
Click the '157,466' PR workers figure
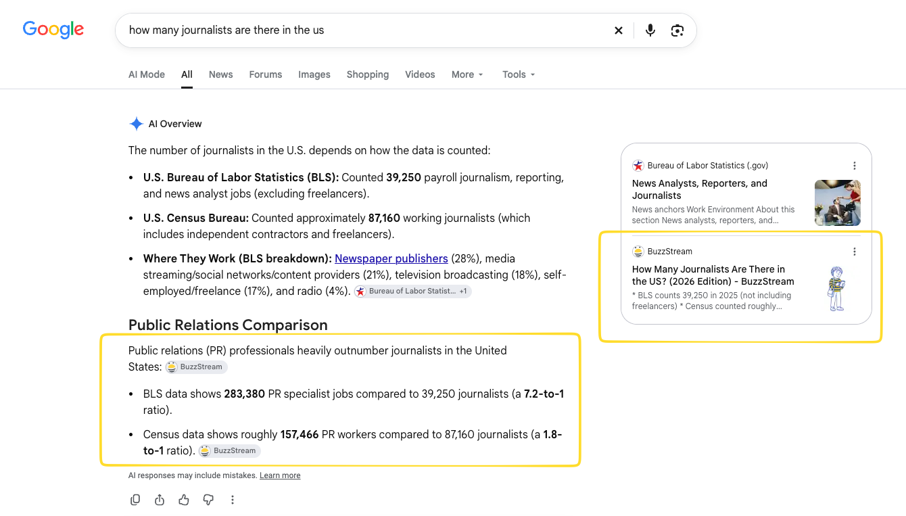point(300,434)
